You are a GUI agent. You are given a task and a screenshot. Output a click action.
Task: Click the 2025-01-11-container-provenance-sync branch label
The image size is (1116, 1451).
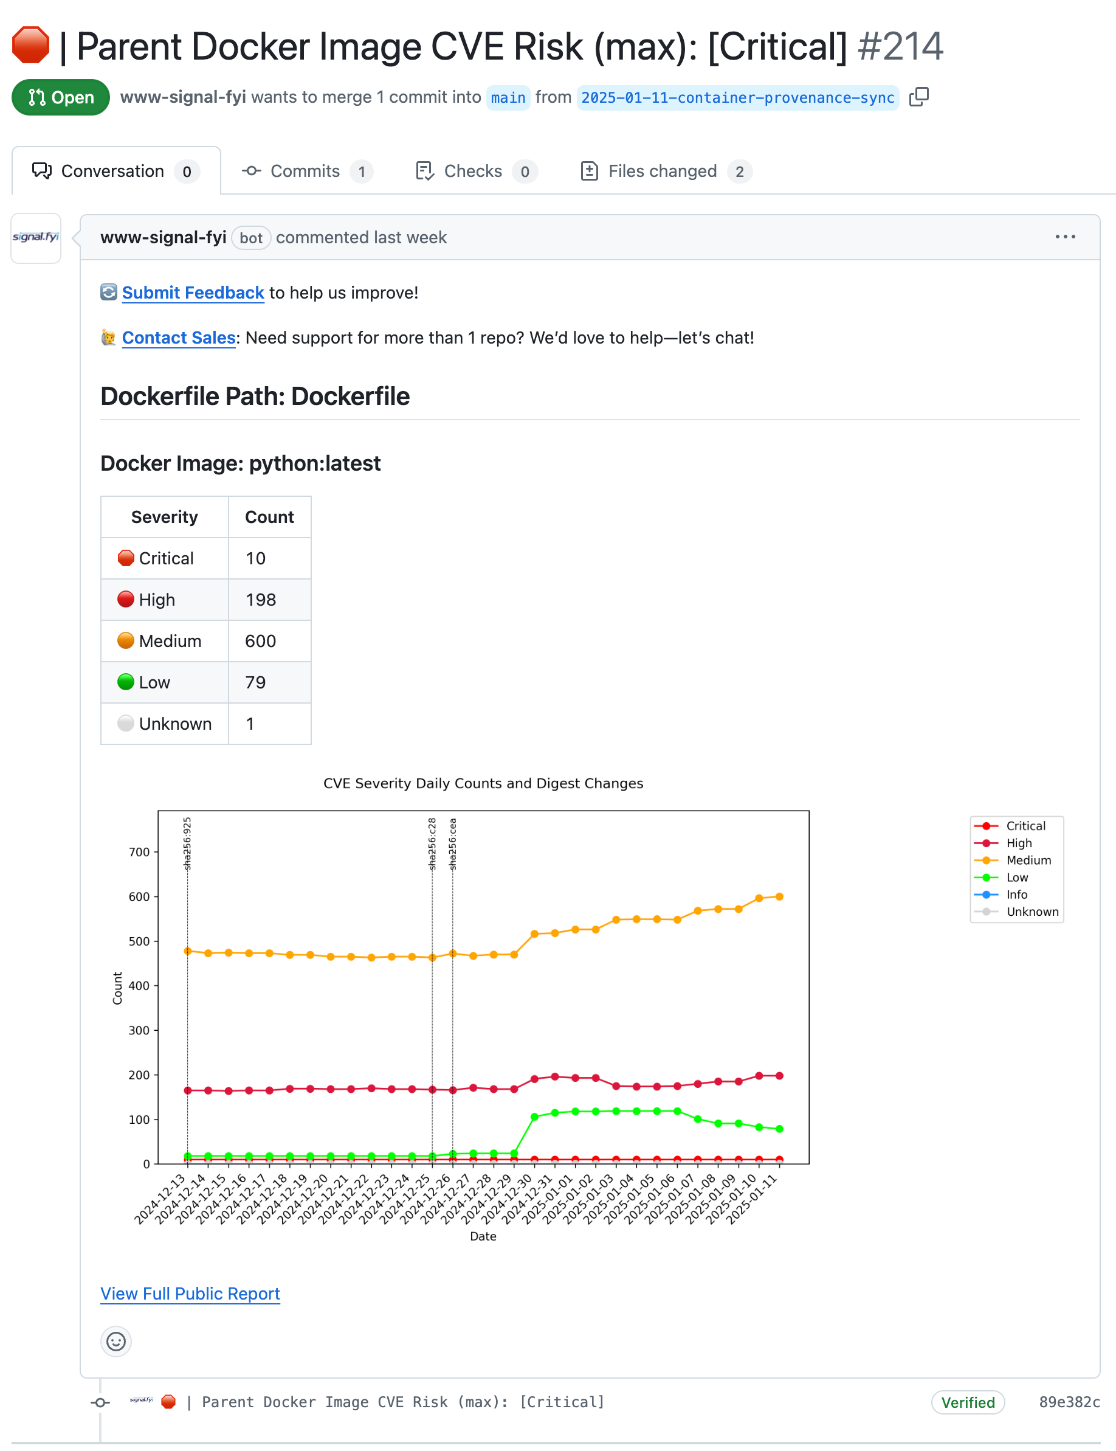[x=737, y=98]
